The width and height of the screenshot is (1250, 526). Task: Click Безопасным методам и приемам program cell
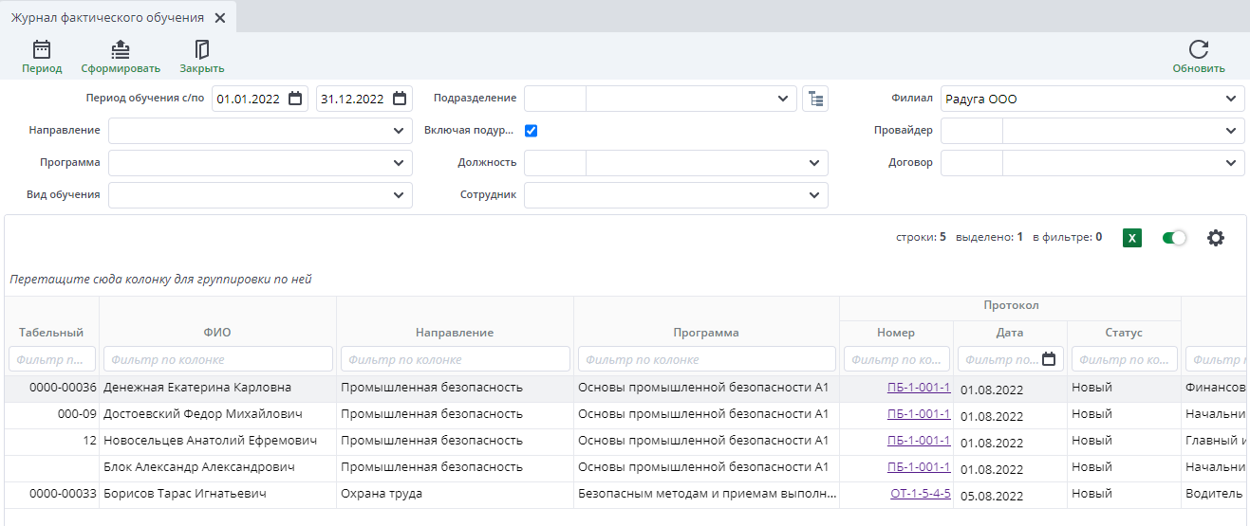coord(706,494)
